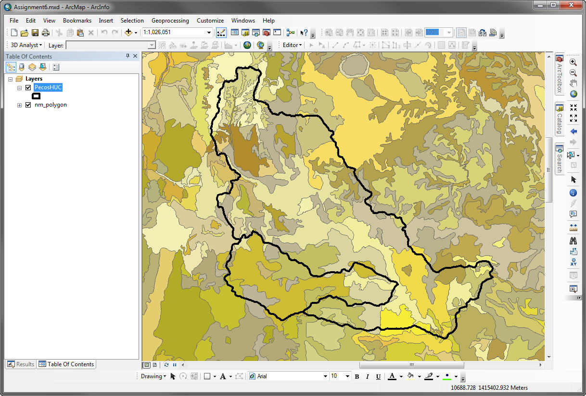Activate the What's This help tool

click(304, 33)
